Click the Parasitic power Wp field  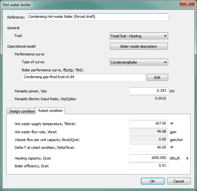pyautogui.click(x=148, y=91)
